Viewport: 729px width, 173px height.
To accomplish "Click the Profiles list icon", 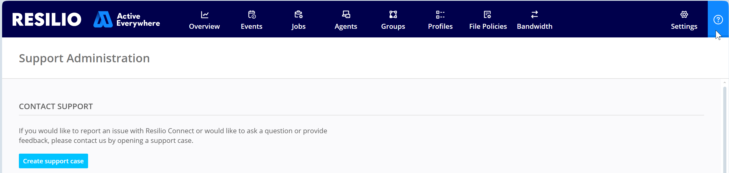I will coord(440,14).
